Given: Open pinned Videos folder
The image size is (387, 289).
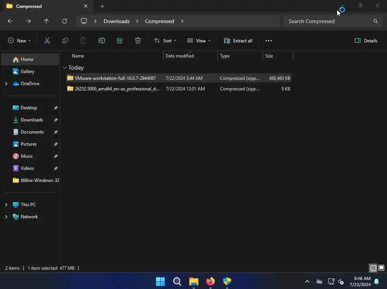Looking at the screenshot, I should [x=30, y=168].
